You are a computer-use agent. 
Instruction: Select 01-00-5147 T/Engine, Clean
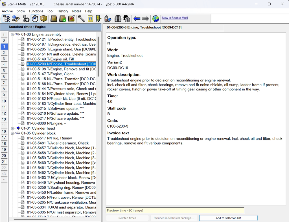(50, 74)
